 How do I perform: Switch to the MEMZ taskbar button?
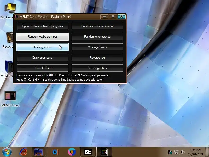coord(104,152)
